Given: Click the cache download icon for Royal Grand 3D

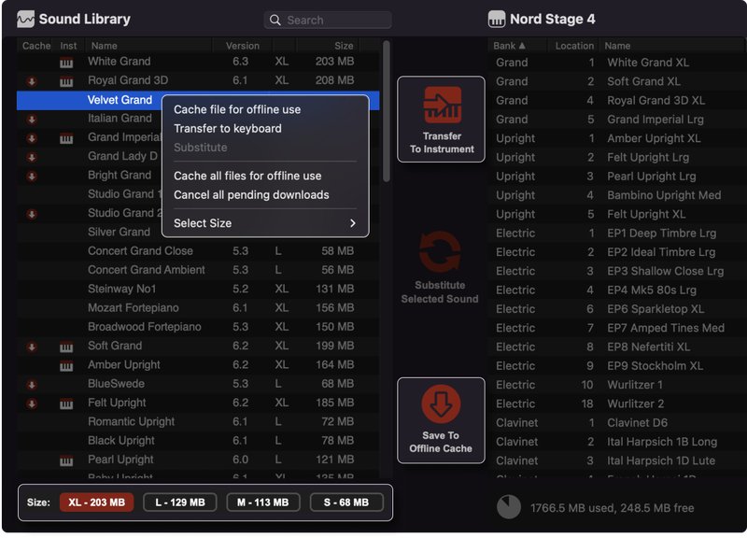Looking at the screenshot, I should (32, 81).
